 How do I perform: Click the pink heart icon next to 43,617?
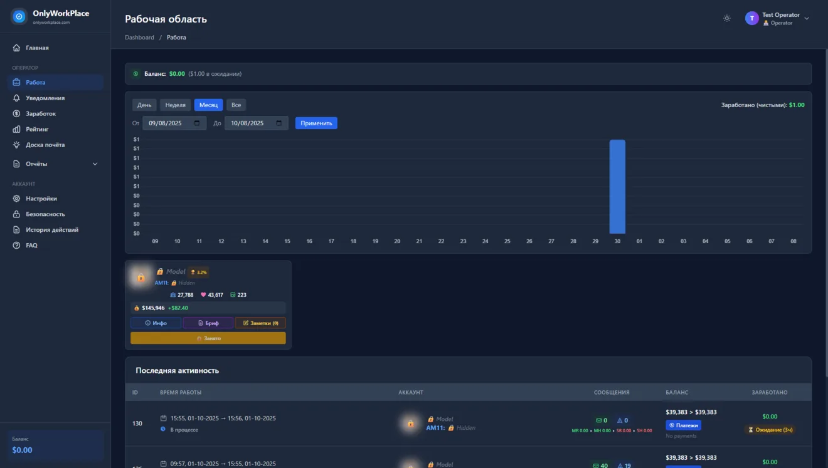click(203, 295)
